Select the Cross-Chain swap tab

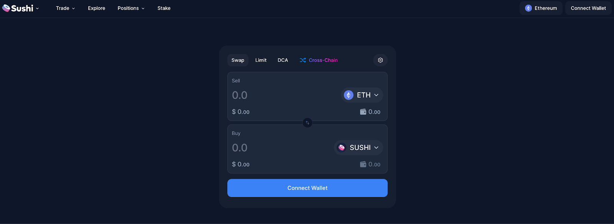tap(319, 60)
